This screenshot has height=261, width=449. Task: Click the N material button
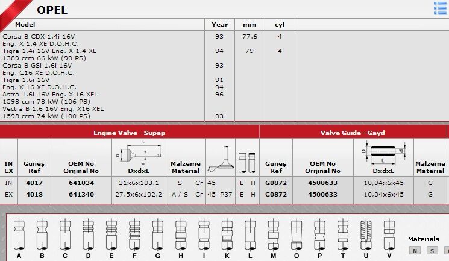tap(415, 251)
